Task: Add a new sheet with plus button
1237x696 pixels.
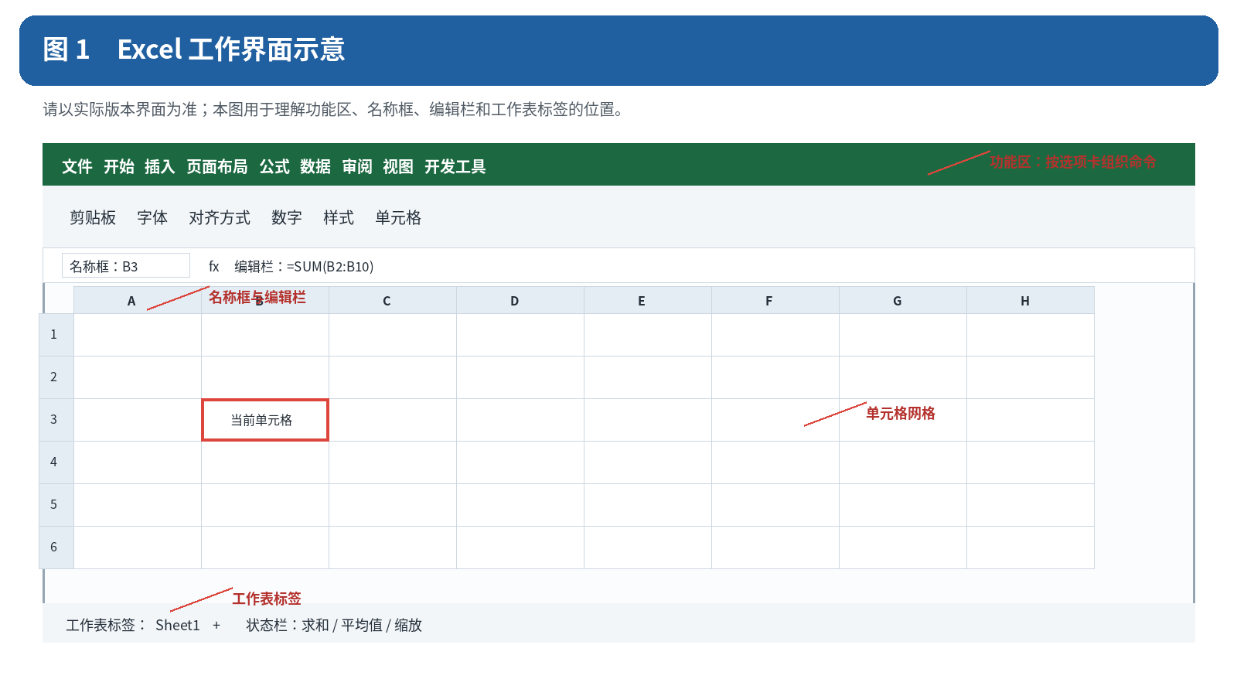Action: pos(216,625)
